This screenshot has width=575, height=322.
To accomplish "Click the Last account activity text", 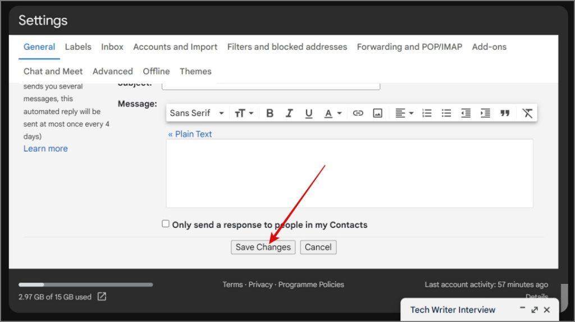I will (x=486, y=284).
